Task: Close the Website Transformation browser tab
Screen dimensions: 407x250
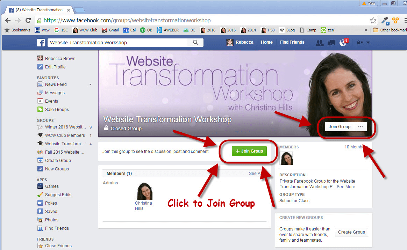Action: [x=69, y=10]
